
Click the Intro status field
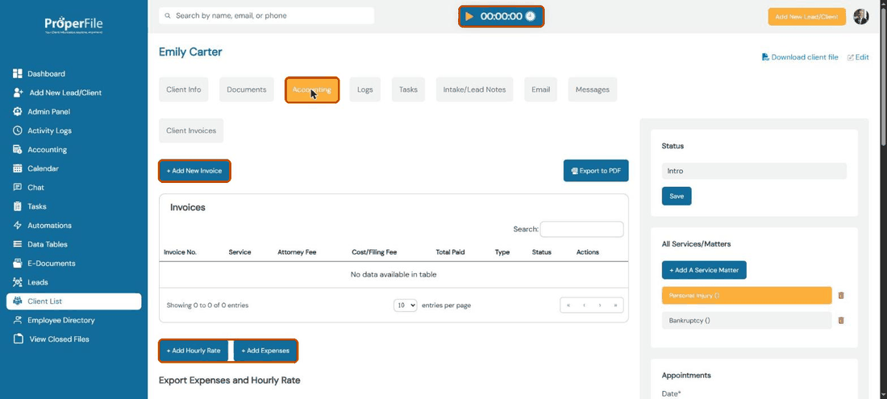click(x=754, y=171)
